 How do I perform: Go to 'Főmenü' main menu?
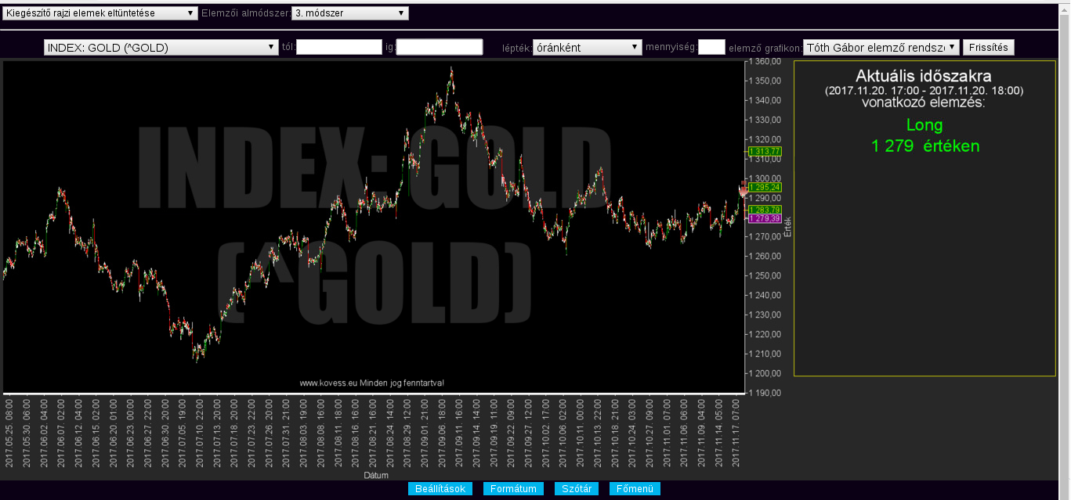[635, 489]
